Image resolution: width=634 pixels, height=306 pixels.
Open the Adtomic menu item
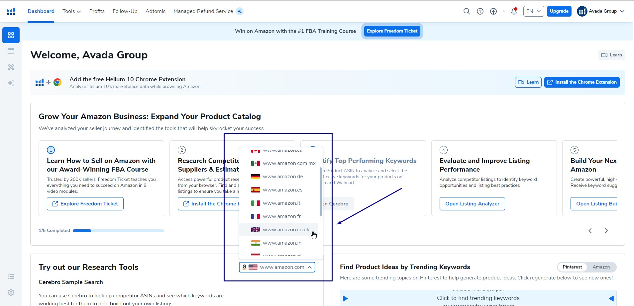point(156,11)
